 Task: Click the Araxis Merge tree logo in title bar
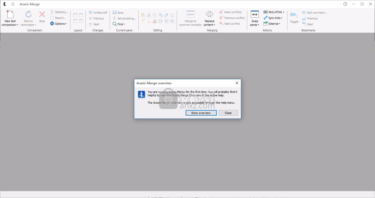[x=4, y=4]
